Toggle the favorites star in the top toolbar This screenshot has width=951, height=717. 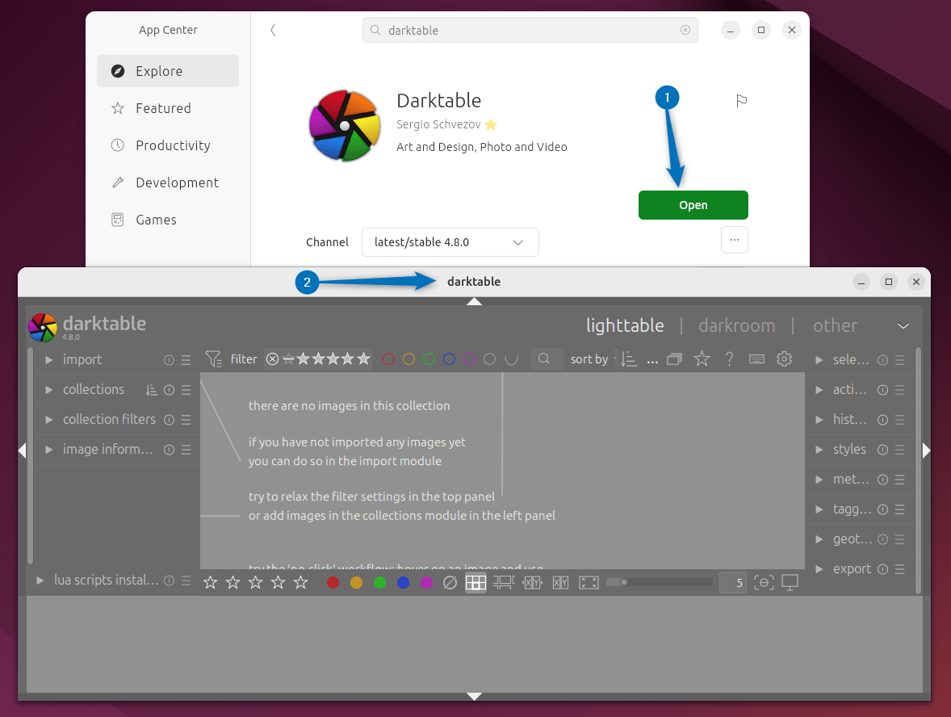click(x=702, y=359)
